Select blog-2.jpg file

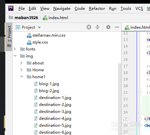46,91
